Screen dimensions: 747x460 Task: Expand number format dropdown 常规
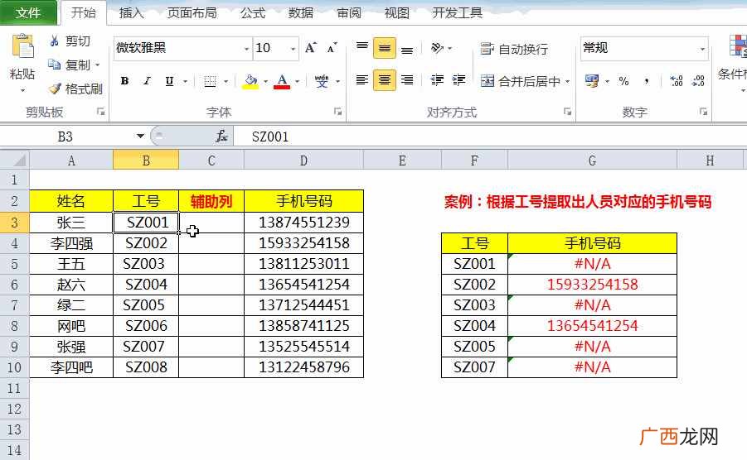point(702,49)
